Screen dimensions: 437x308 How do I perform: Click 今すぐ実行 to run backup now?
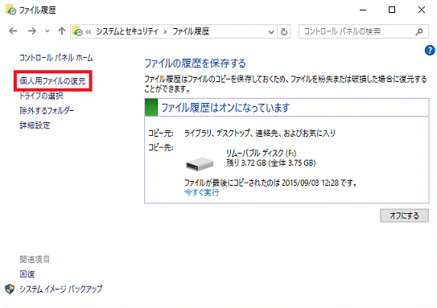(202, 192)
